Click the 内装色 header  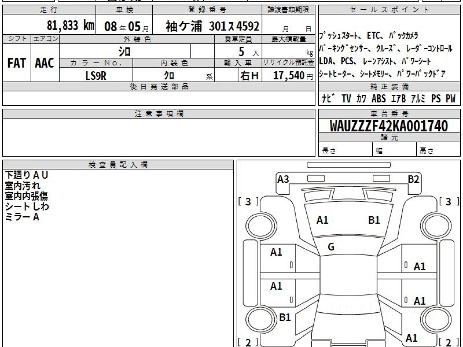click(174, 63)
